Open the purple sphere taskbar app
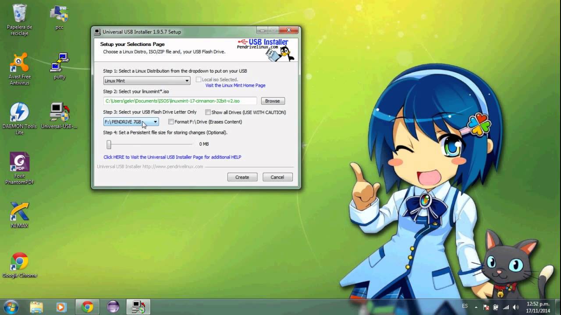 tap(113, 307)
